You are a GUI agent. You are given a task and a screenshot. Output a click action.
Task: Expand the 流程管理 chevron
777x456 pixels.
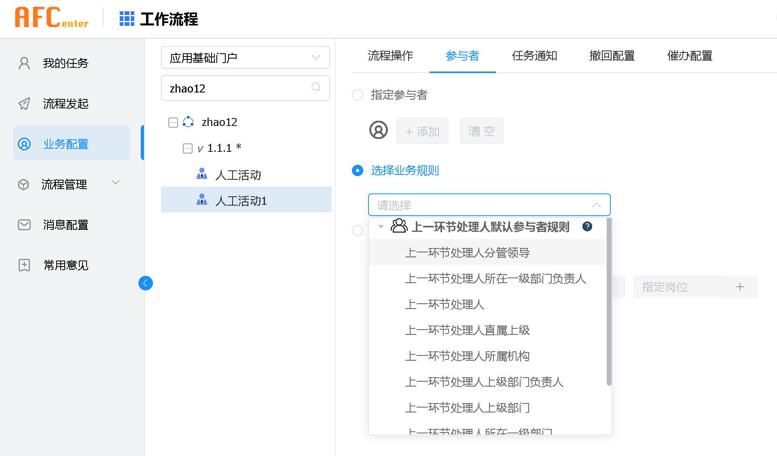click(116, 183)
